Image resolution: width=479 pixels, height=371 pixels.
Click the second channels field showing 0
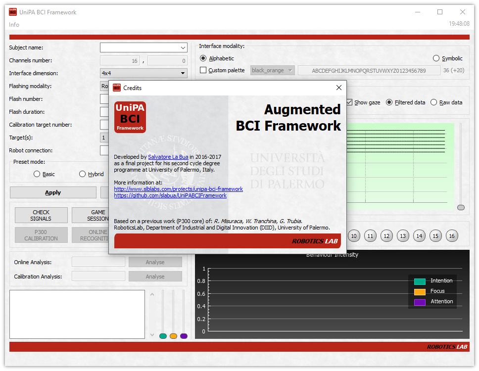point(167,60)
